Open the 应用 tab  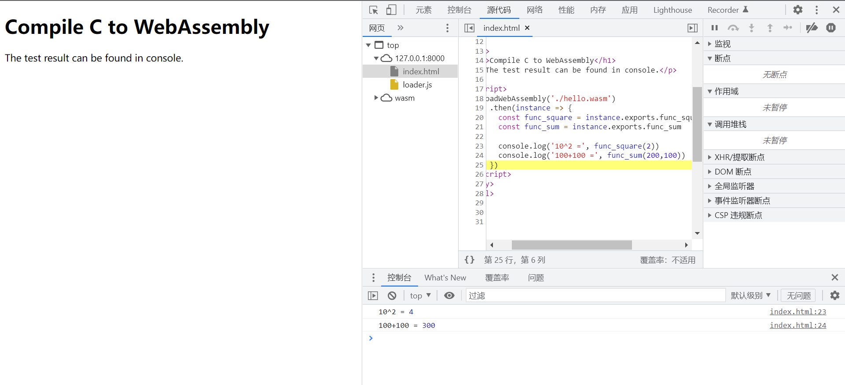pos(630,10)
